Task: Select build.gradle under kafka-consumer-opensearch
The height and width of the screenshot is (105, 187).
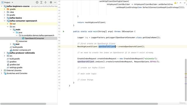Action: (18, 47)
